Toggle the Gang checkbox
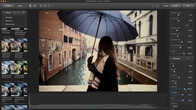Image resolution: width=196 pixels, height=110 pixels. 191,25
